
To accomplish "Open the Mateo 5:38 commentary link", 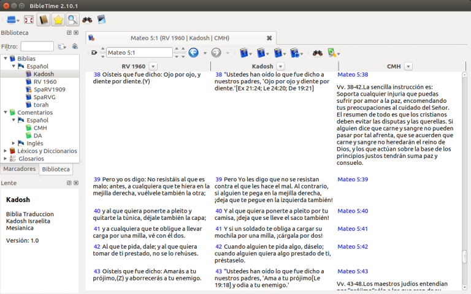I will pos(353,74).
